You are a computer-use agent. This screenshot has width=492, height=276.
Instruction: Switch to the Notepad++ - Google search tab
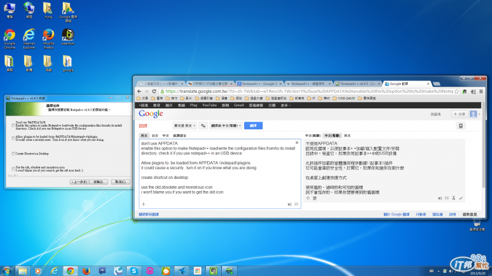[x=259, y=84]
